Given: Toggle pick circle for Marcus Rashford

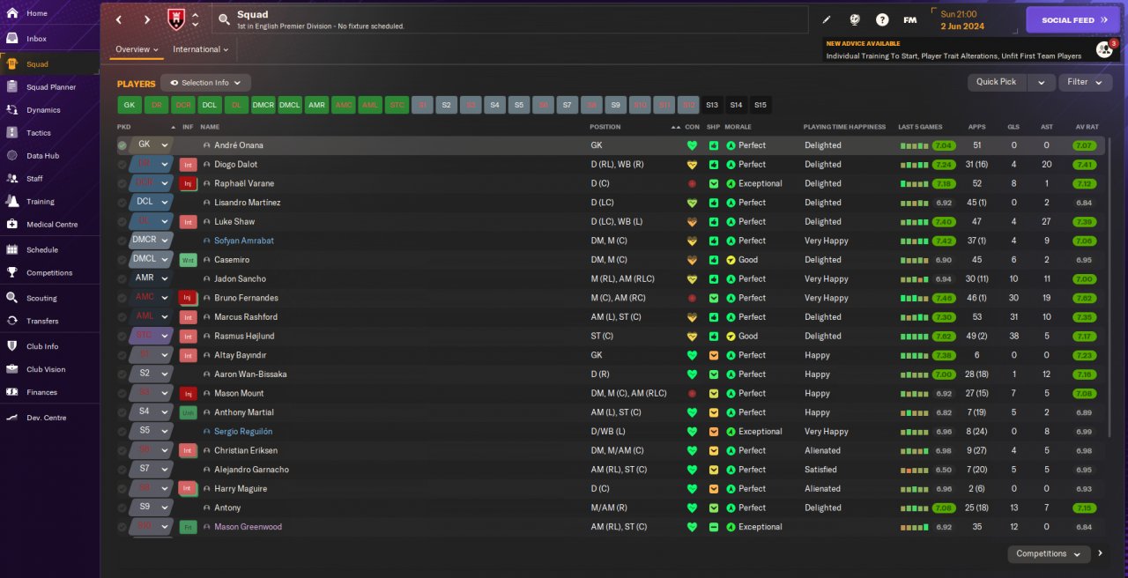Looking at the screenshot, I should 122,317.
